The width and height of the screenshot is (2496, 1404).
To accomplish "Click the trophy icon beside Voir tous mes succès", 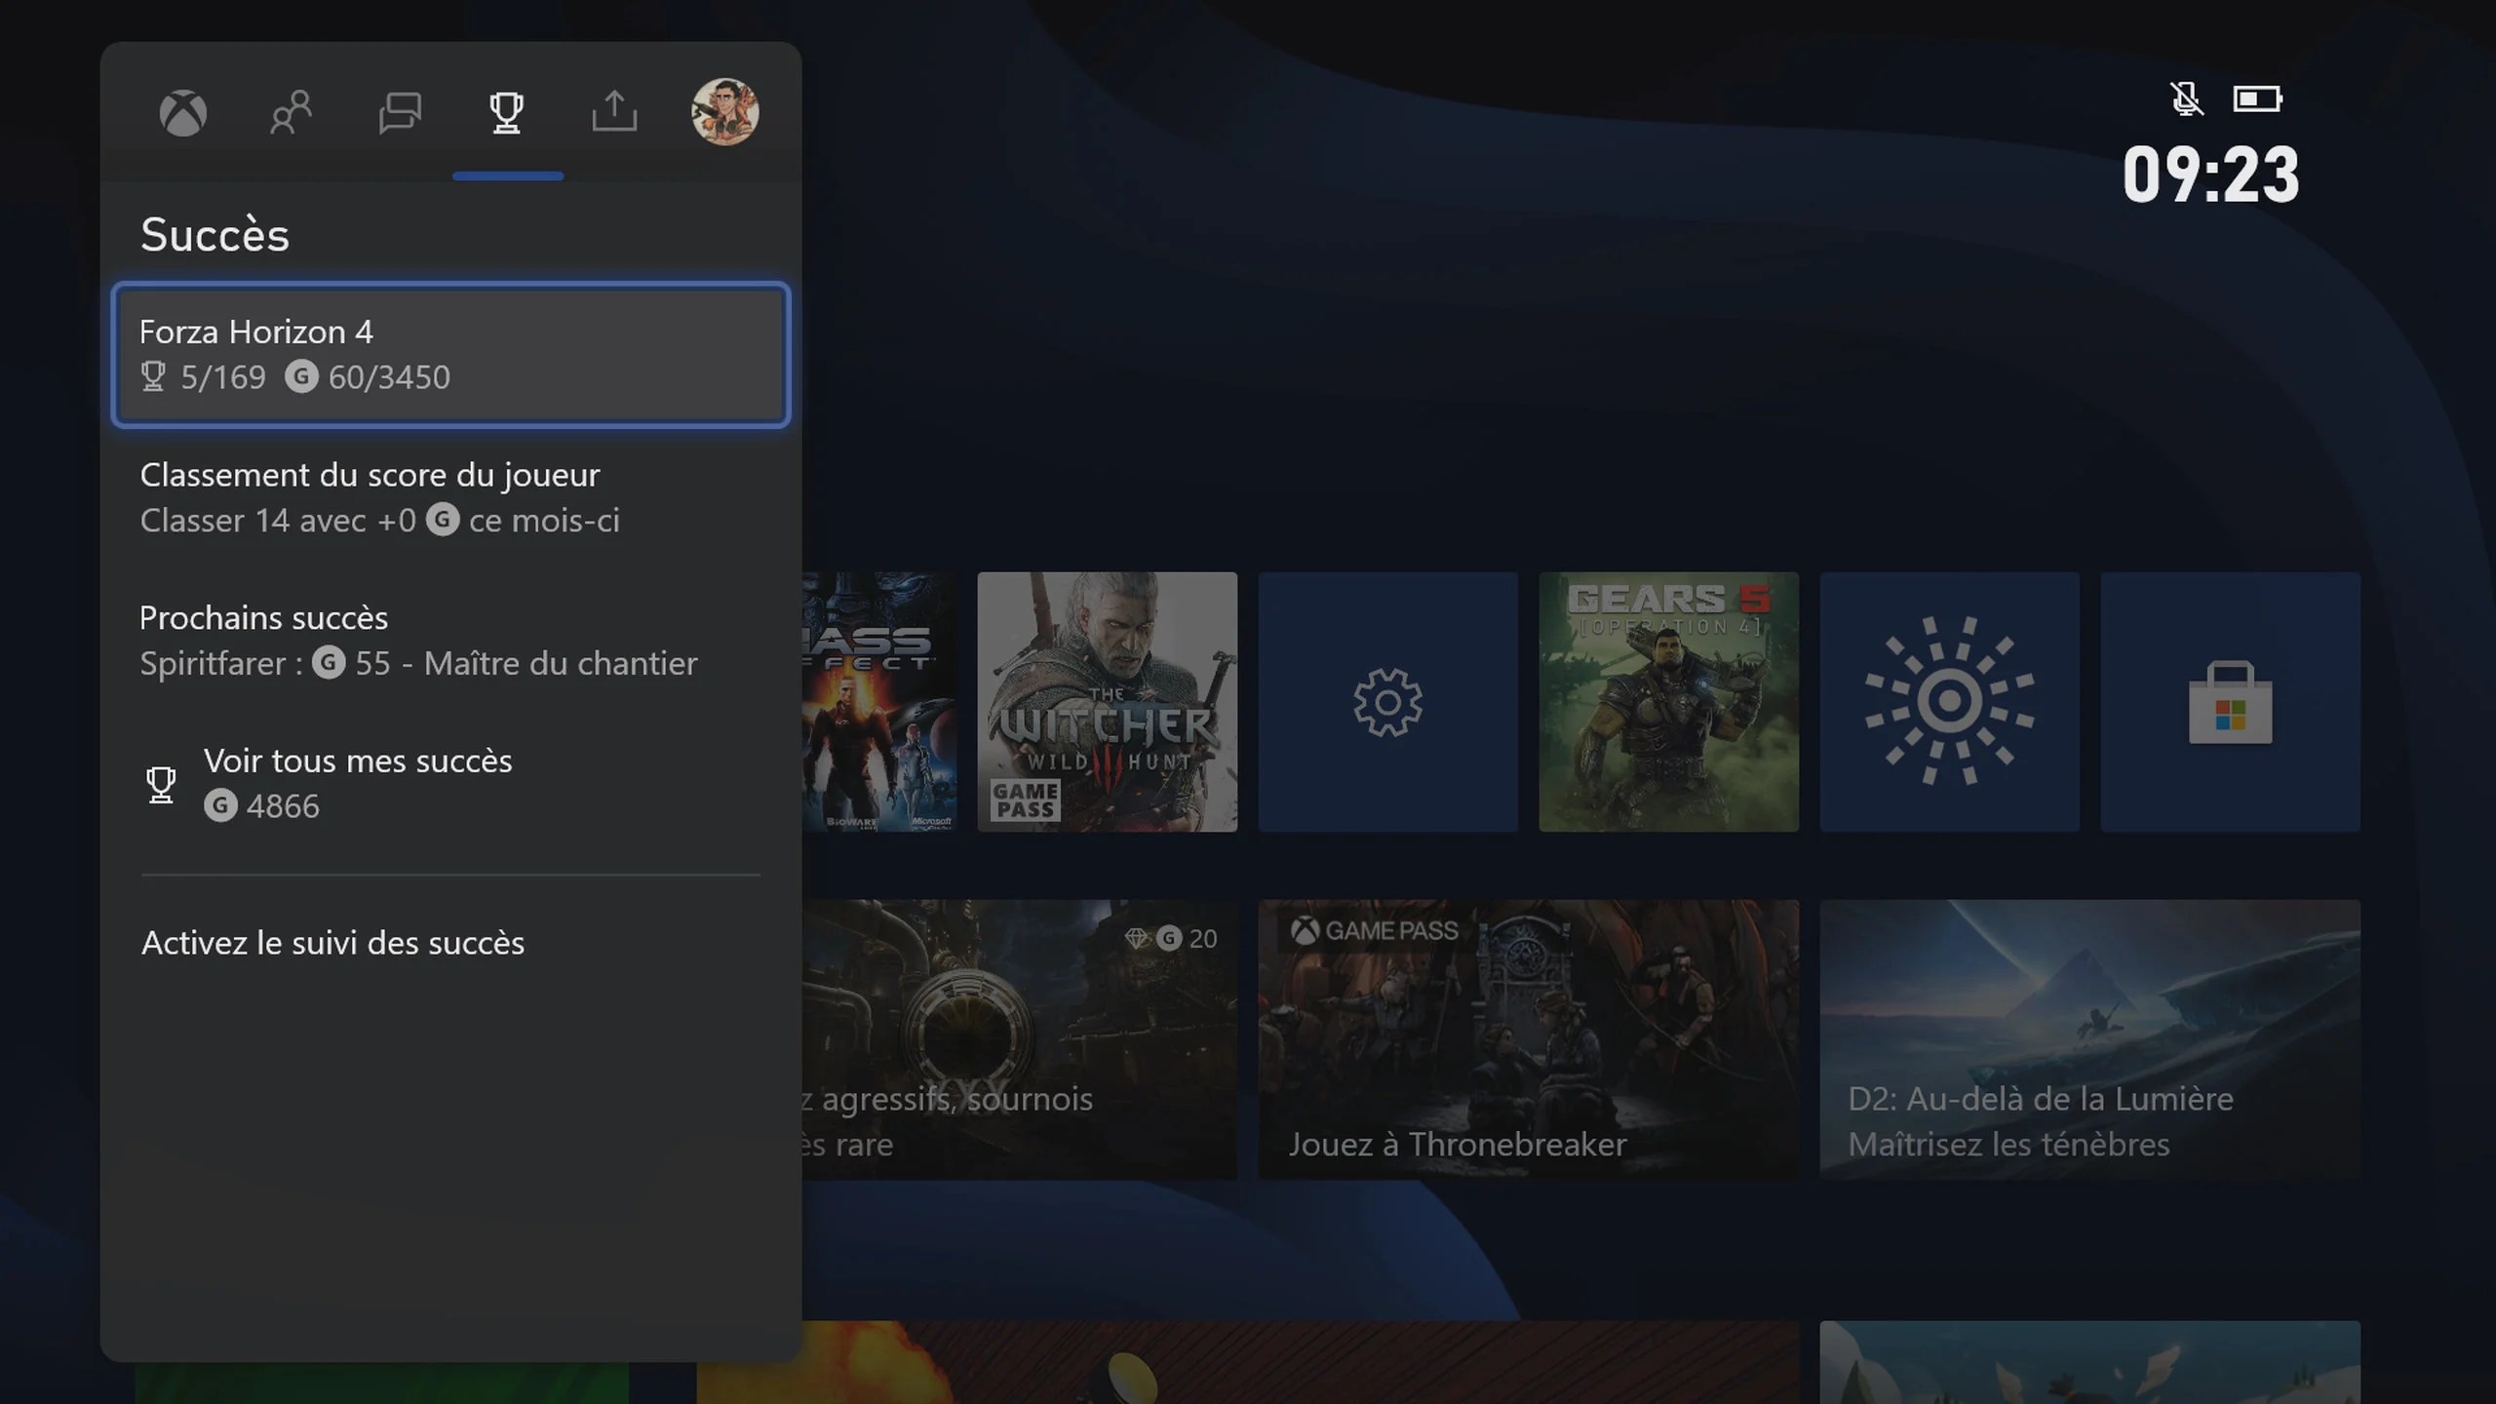I will point(161,785).
